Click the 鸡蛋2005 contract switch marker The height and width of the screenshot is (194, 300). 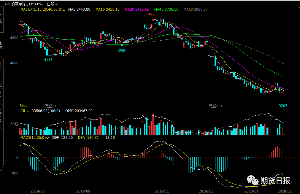coord(215,106)
